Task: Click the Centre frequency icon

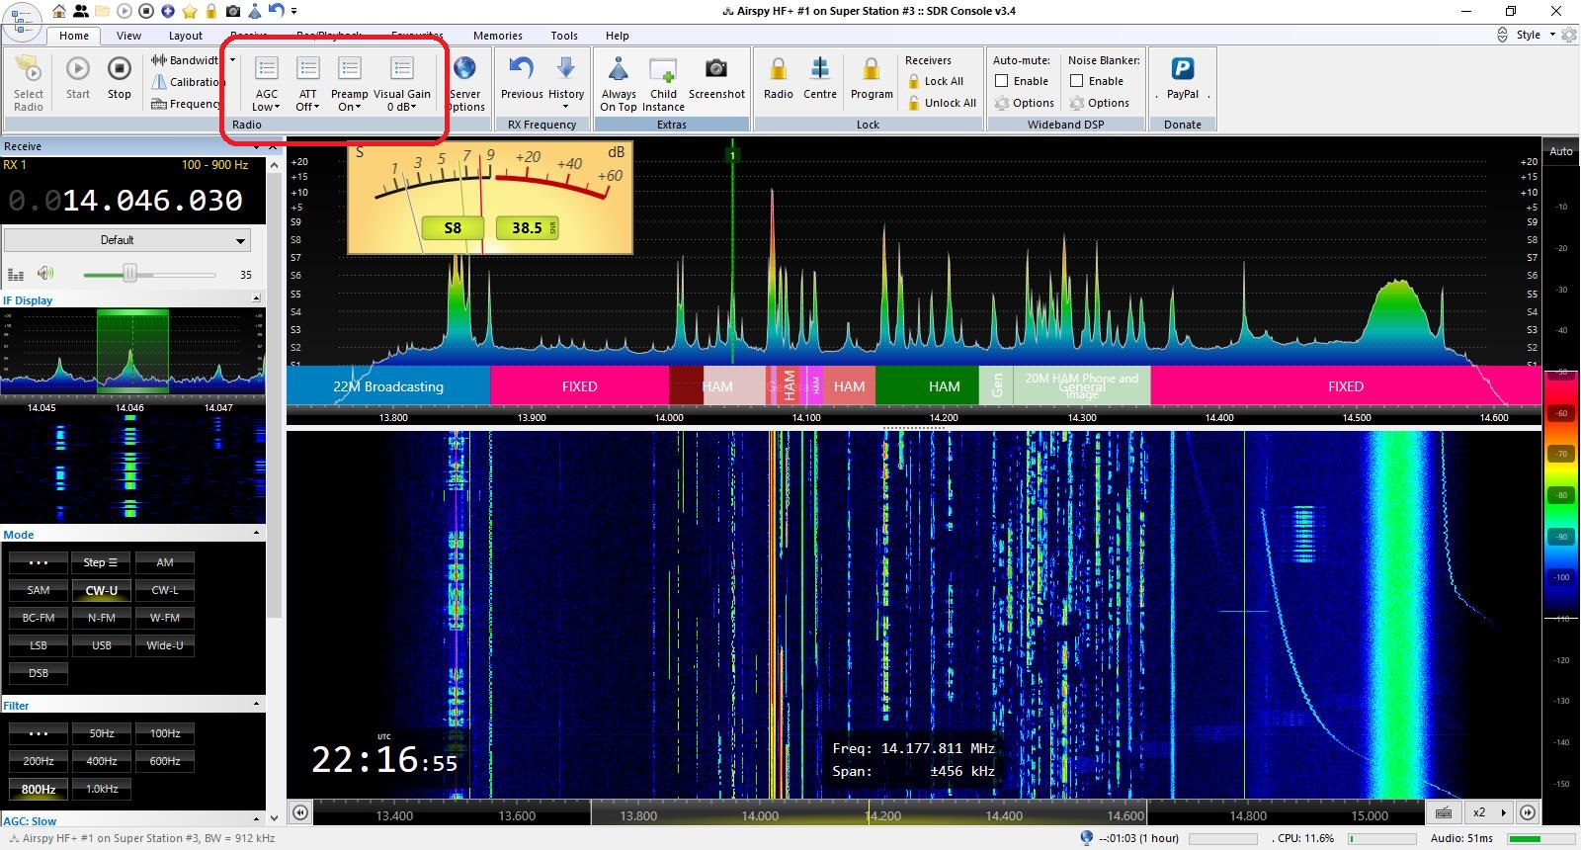Action: point(819,69)
